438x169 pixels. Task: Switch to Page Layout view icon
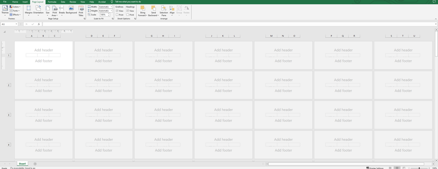tap(397, 168)
